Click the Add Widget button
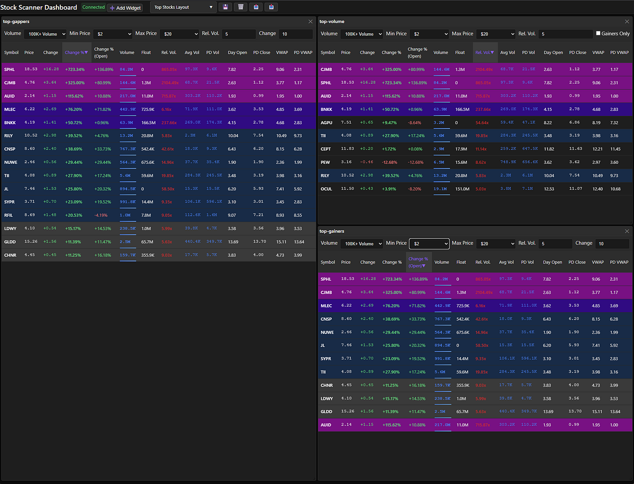 click(x=125, y=8)
